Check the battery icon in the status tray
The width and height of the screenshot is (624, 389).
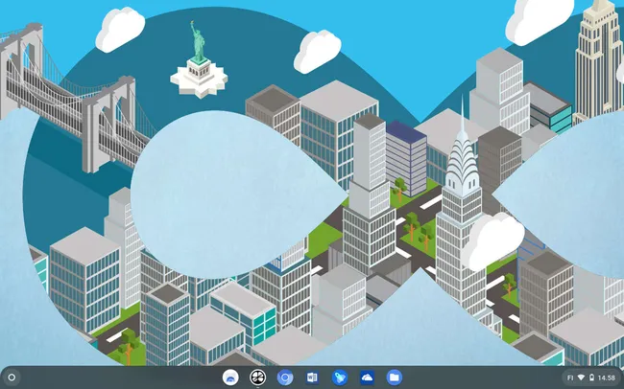coord(591,378)
